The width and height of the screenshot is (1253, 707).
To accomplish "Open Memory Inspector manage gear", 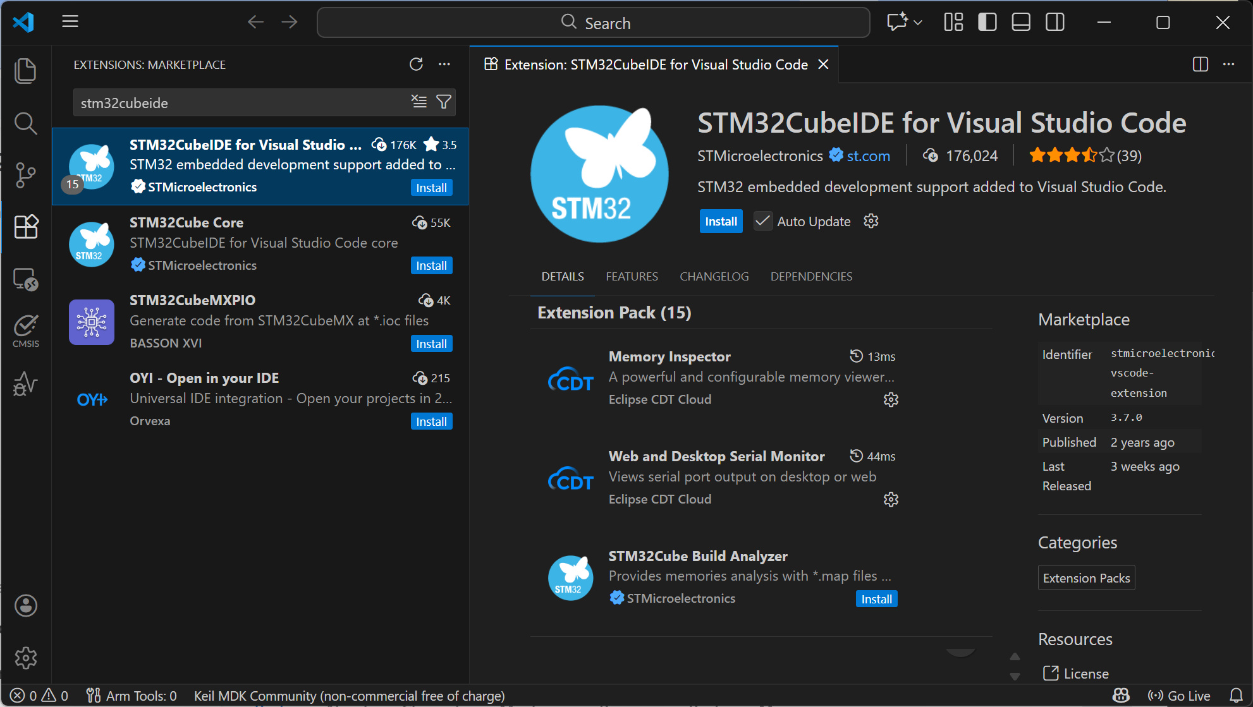I will pos(891,399).
